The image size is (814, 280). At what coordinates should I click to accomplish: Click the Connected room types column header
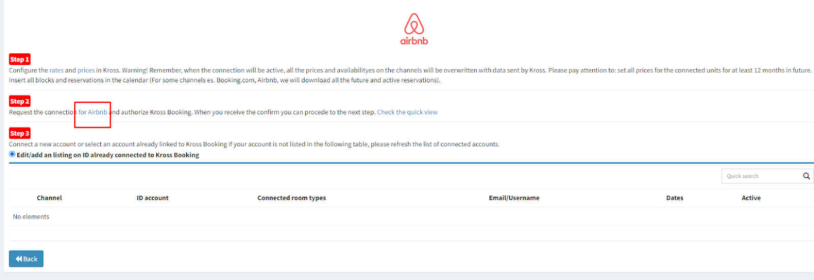[x=292, y=198]
